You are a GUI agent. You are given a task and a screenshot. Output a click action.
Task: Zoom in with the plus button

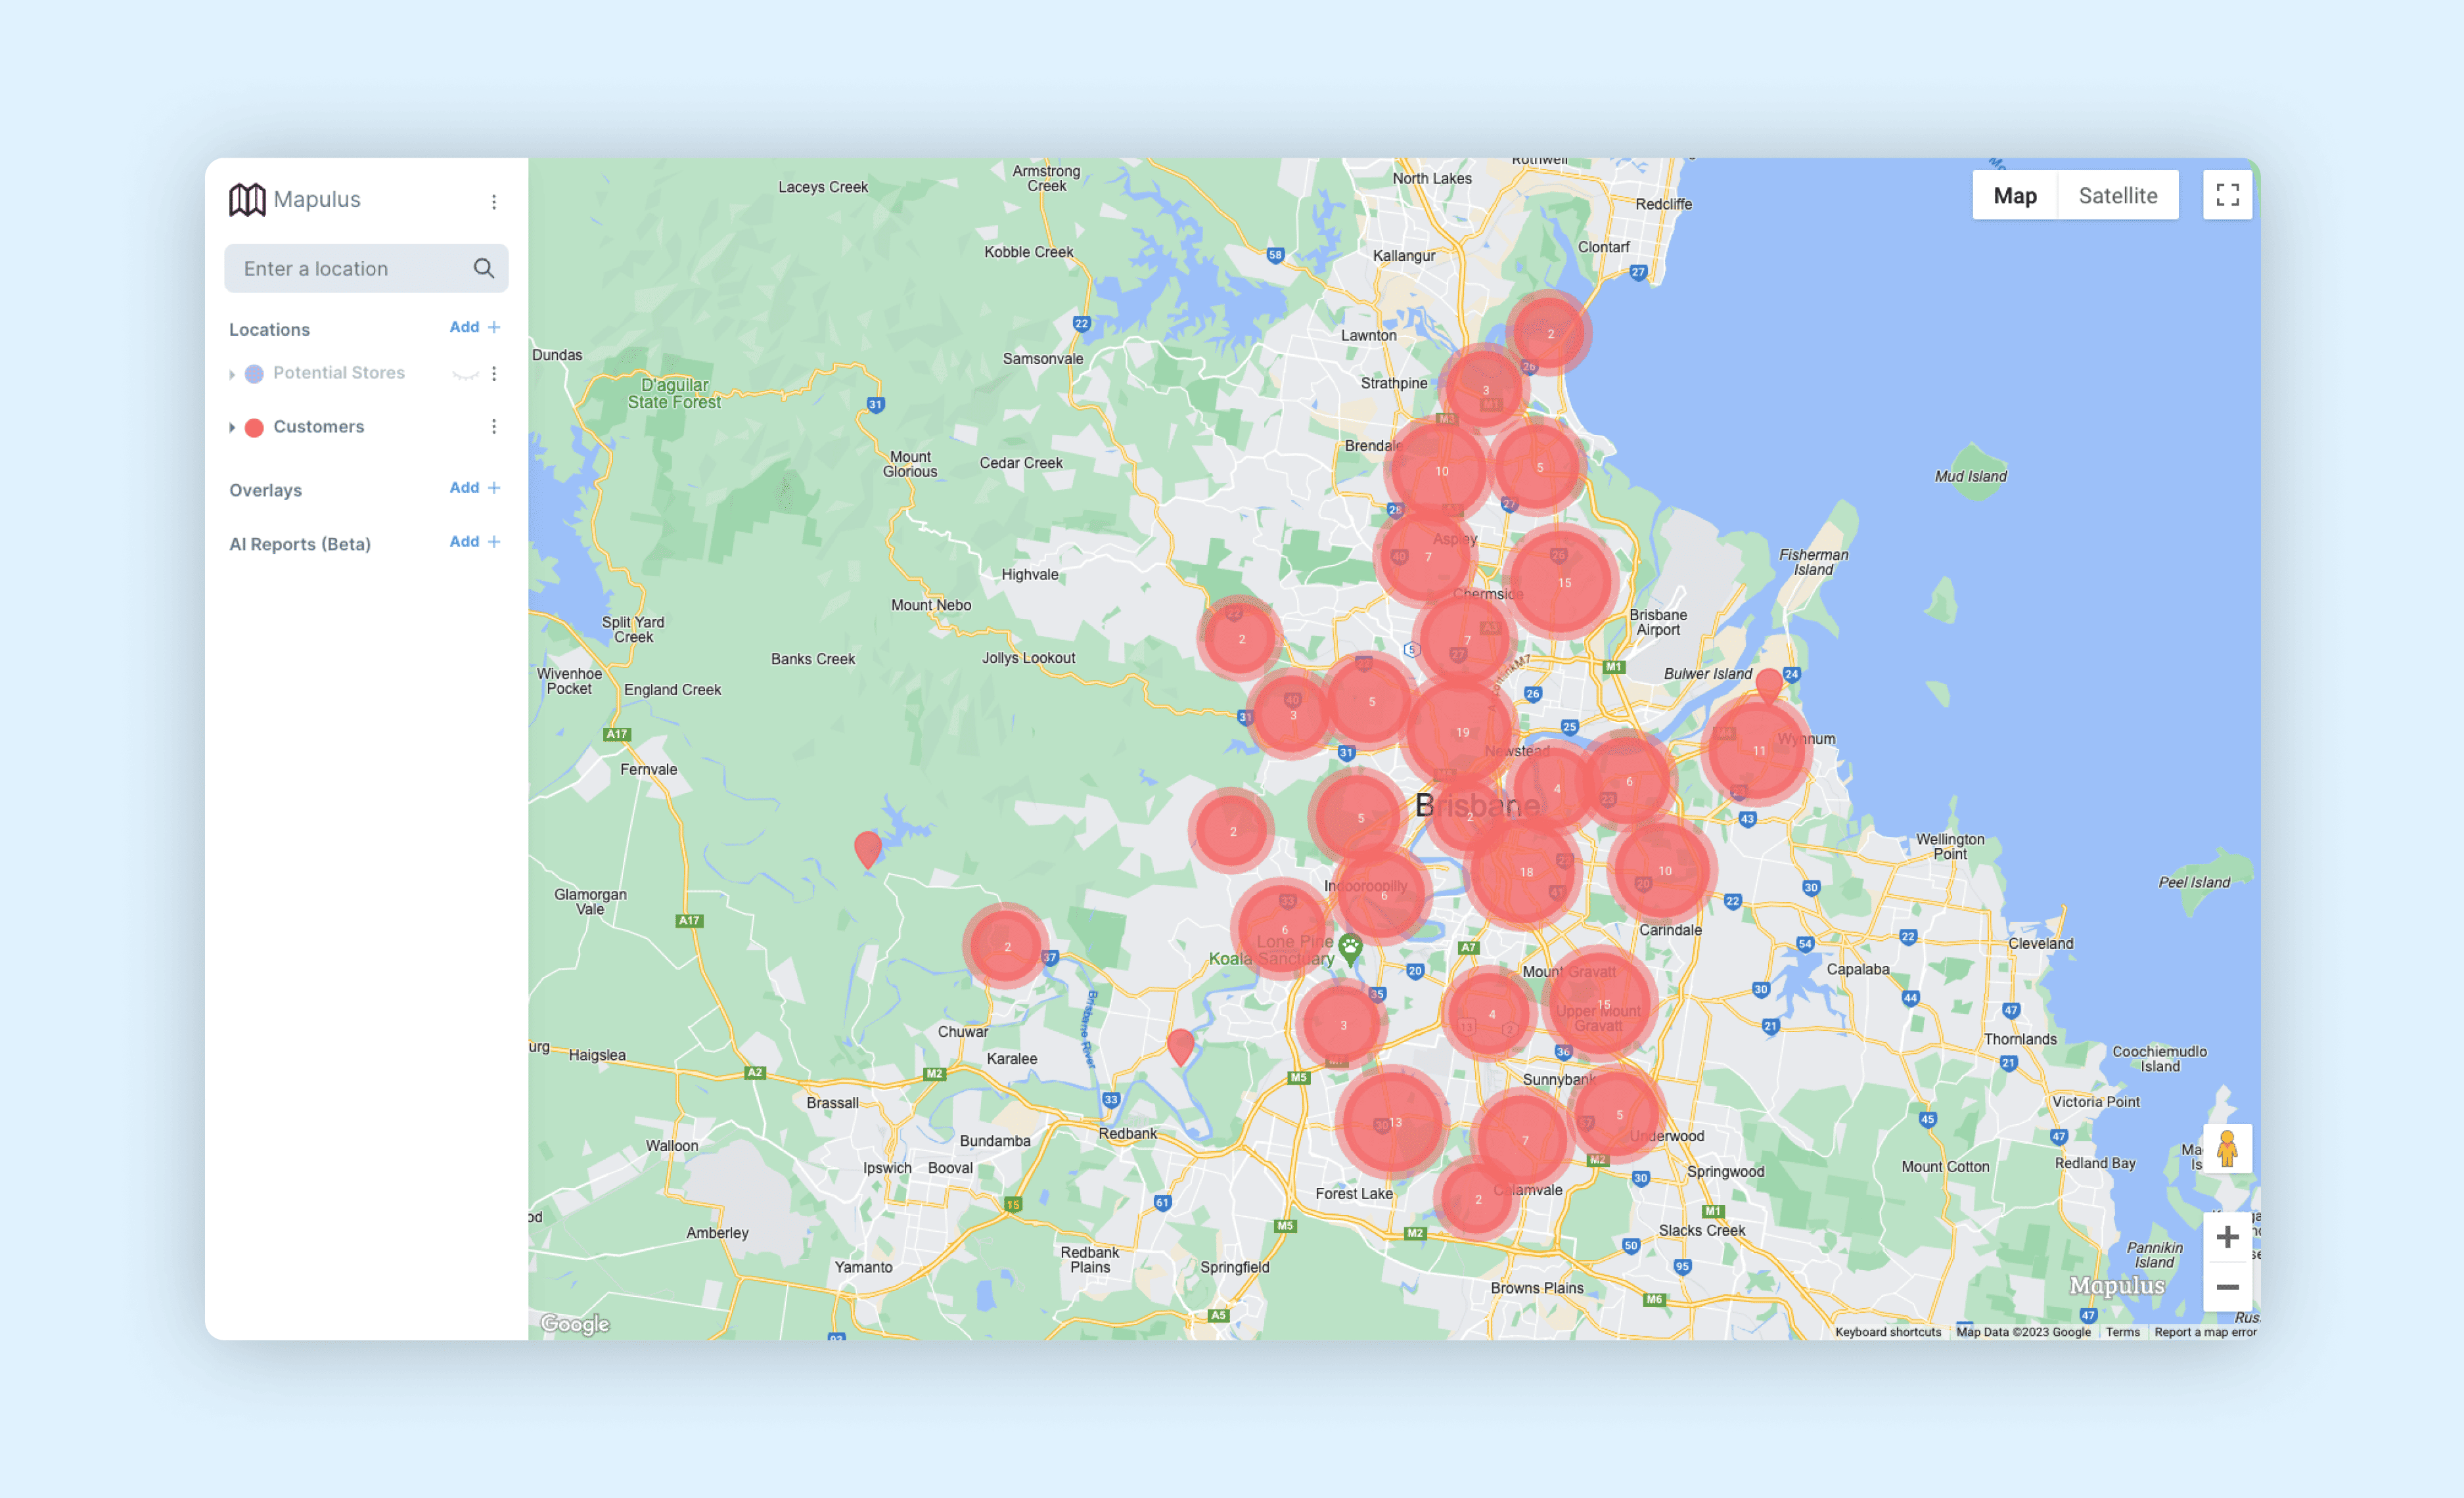[x=2227, y=1237]
